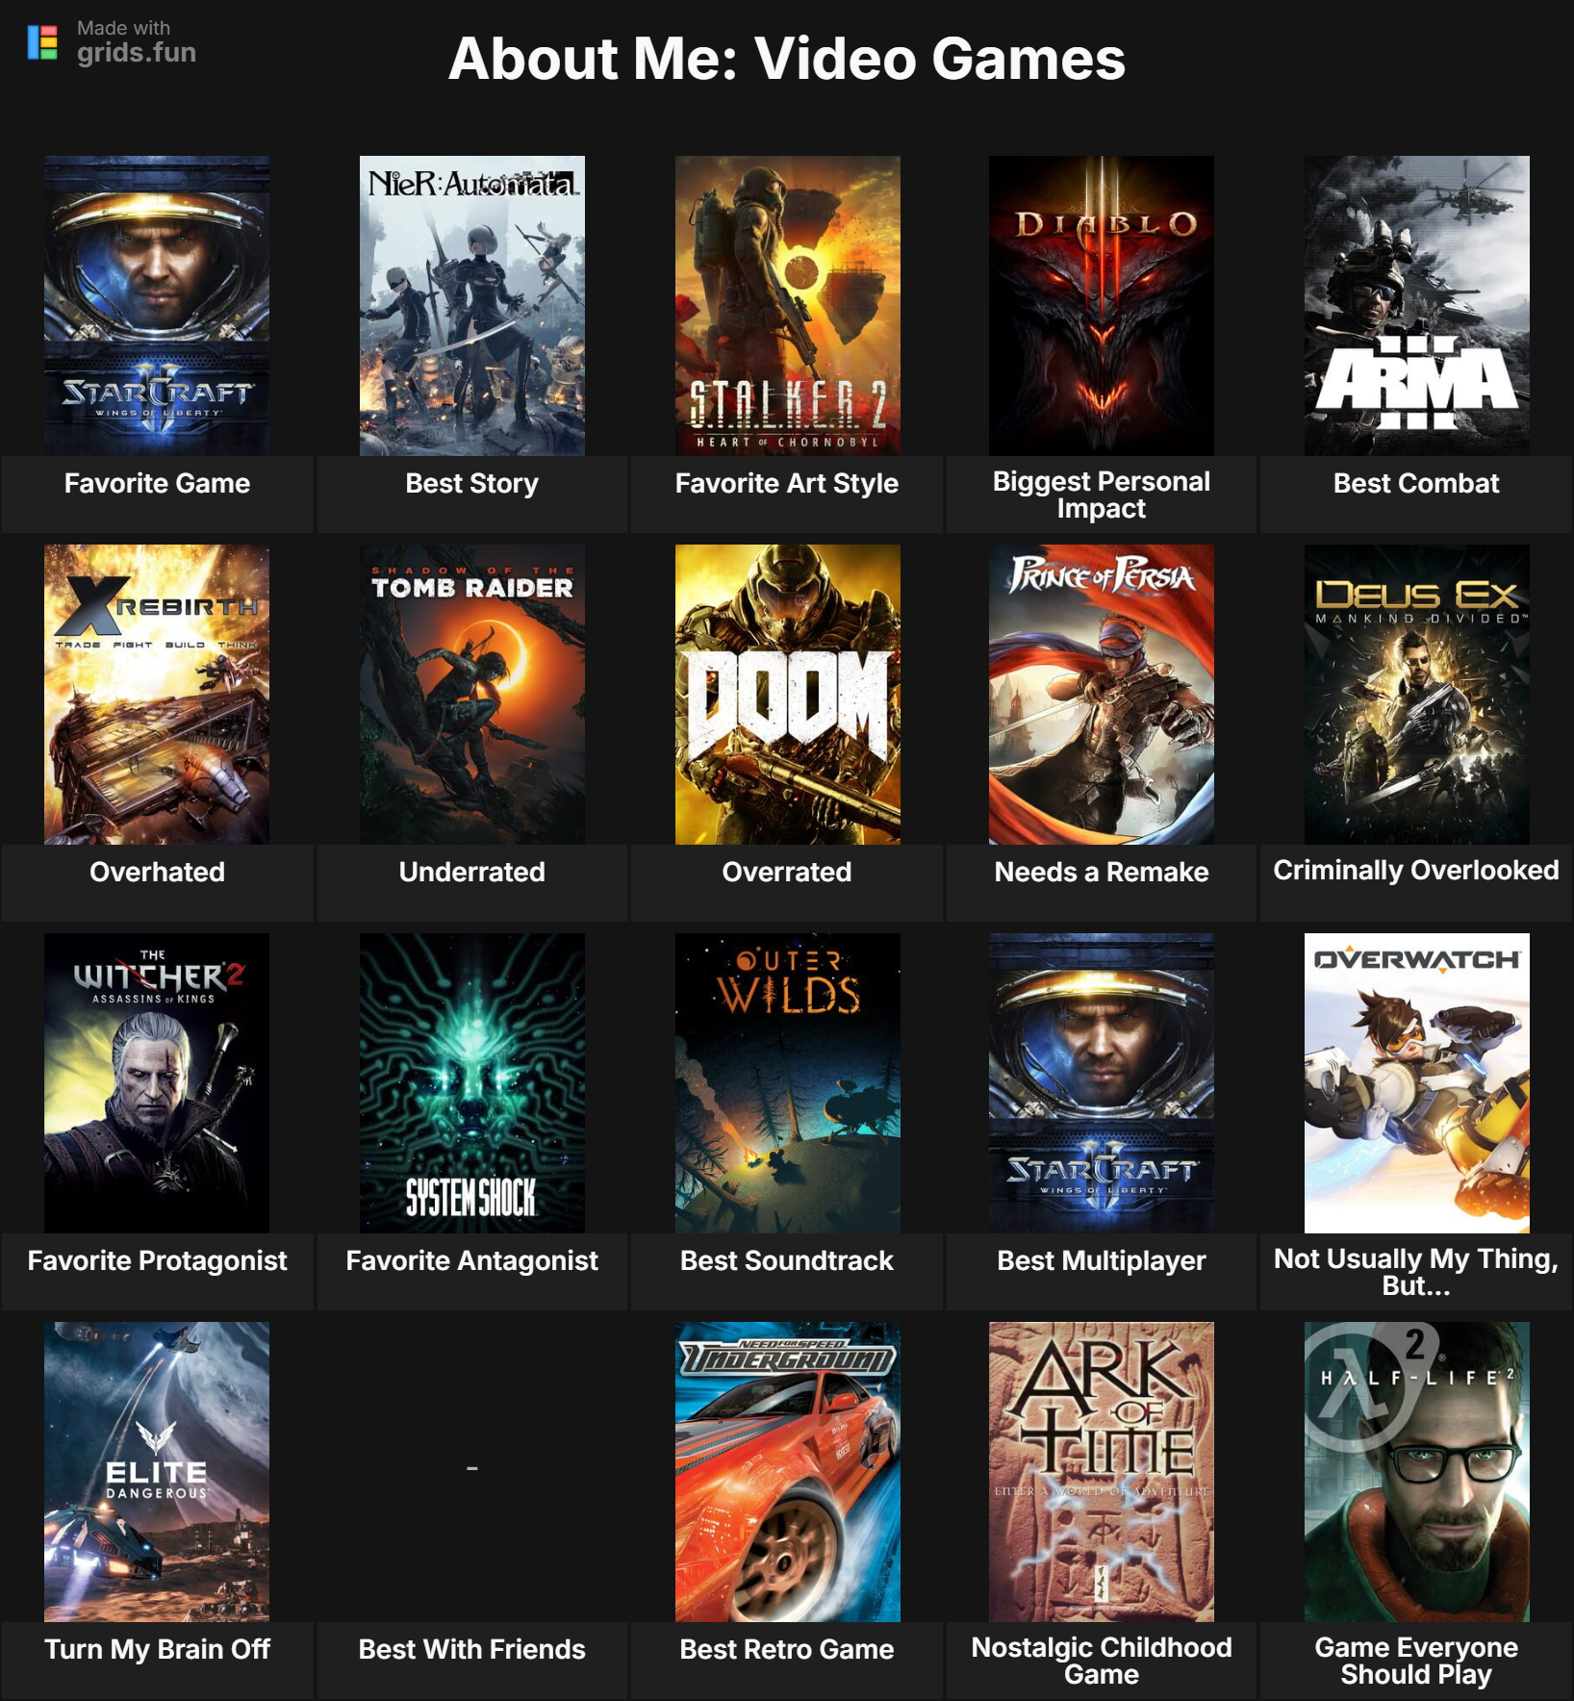Viewport: 1574px width, 1701px height.
Task: Click the 'Favorite Game' category label
Action: point(157,483)
